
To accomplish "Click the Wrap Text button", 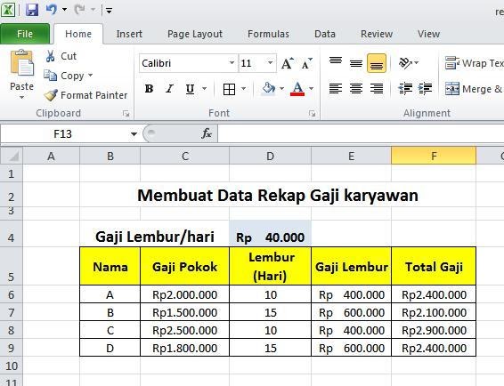I will pos(474,63).
